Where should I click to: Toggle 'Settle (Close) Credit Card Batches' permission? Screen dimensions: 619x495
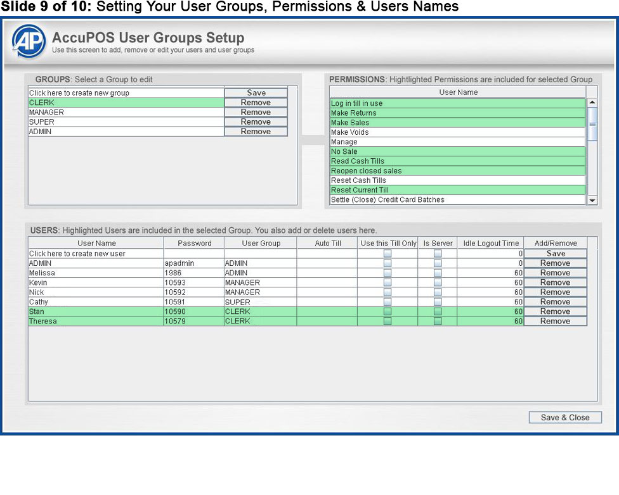(x=457, y=199)
